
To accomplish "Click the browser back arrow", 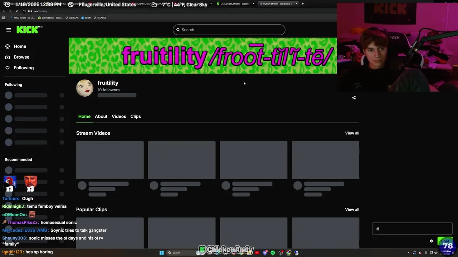I will [x=4, y=11].
